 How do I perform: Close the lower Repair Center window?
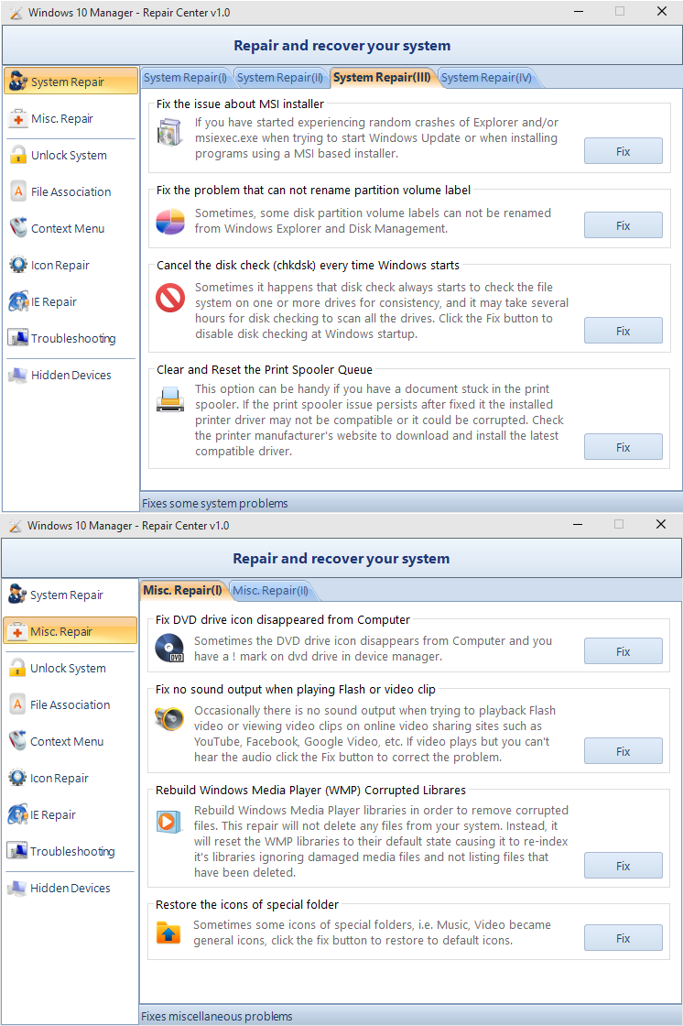coord(661,524)
